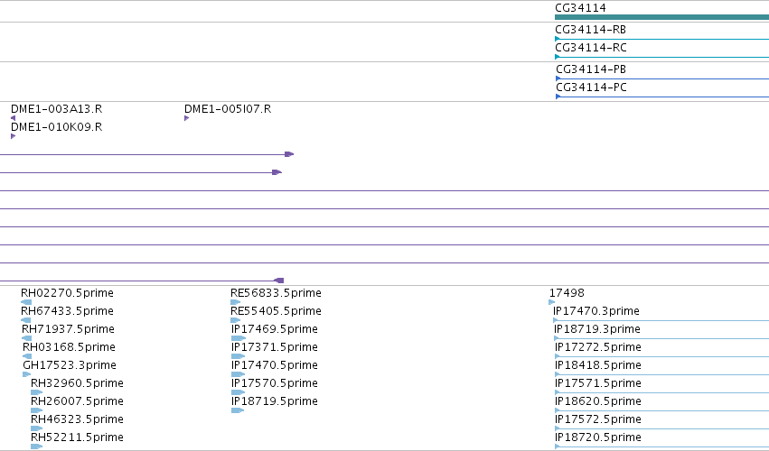Click the arrow glyph under RH46323.5prime
This screenshot has height=451, width=769.
click(37, 428)
